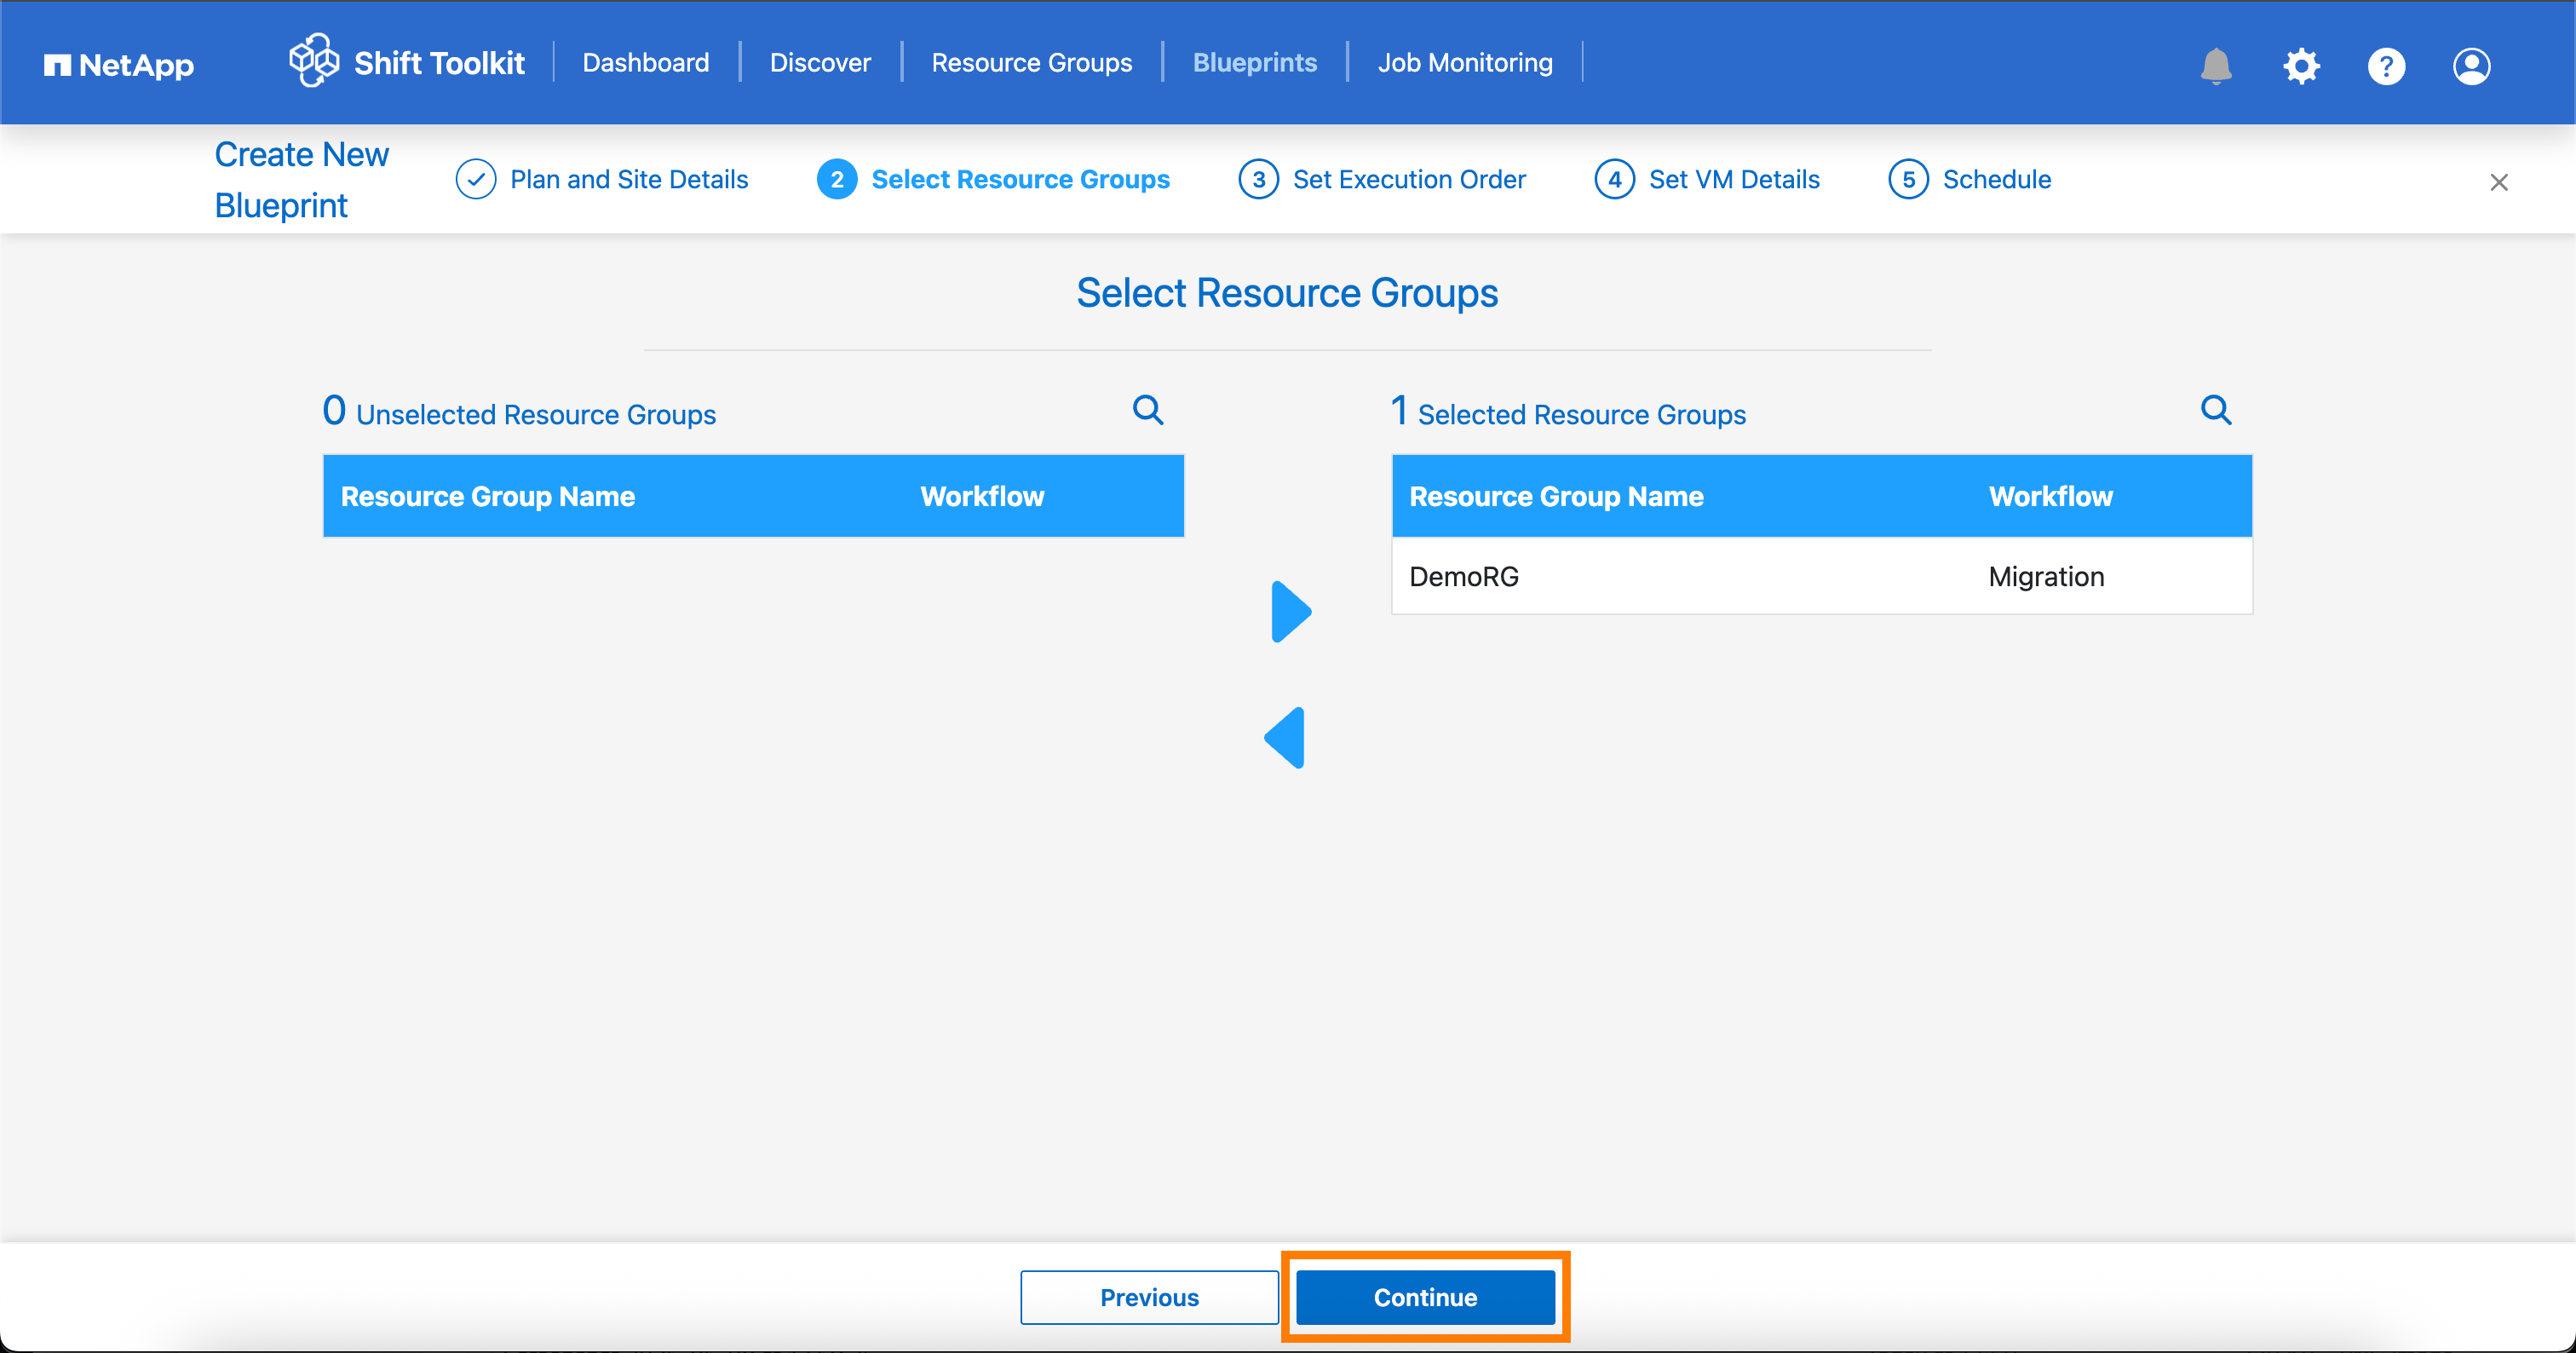
Task: Click selected Resource Group Name column header
Action: pos(1556,496)
